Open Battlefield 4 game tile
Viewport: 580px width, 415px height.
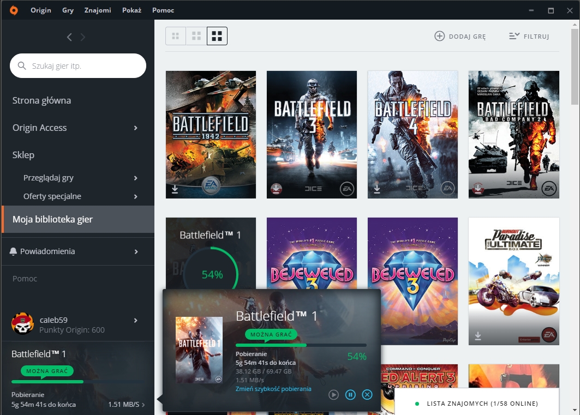pos(413,135)
